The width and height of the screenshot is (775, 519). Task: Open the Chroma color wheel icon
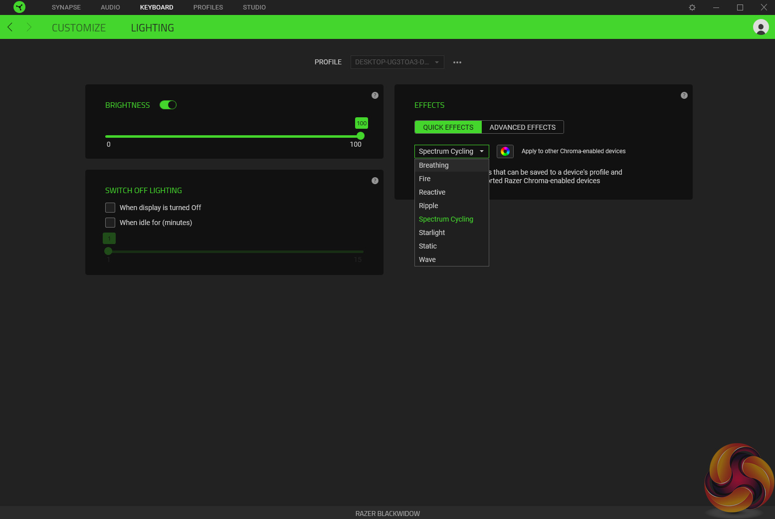[x=505, y=151]
